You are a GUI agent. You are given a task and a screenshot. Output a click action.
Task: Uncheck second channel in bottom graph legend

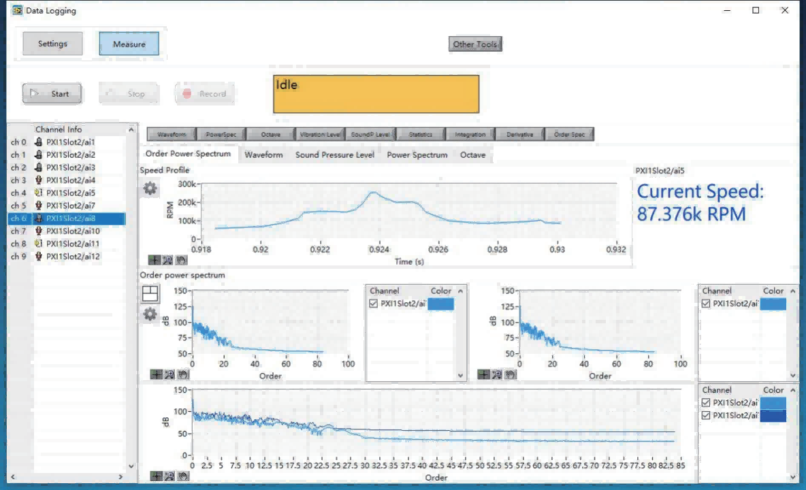pos(706,416)
